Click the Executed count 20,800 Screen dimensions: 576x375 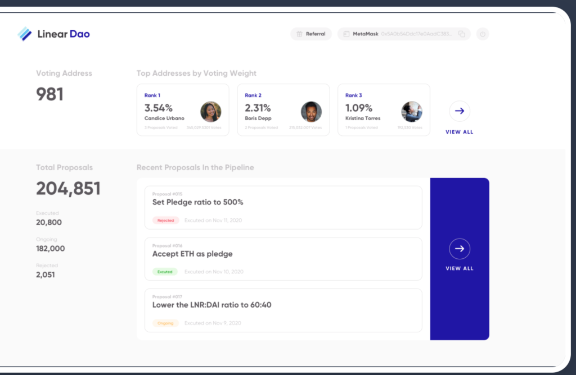49,222
